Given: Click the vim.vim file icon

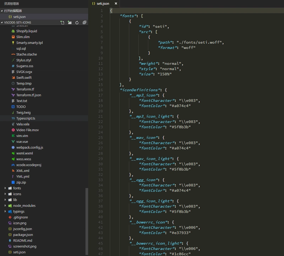Looking at the screenshot, I should [13, 136].
